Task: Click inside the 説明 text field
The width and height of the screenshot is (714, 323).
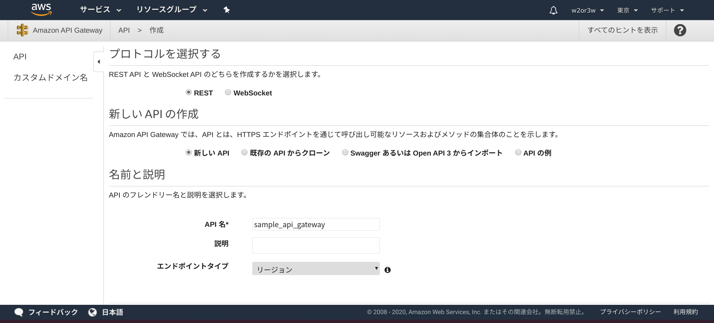Action: pos(316,245)
